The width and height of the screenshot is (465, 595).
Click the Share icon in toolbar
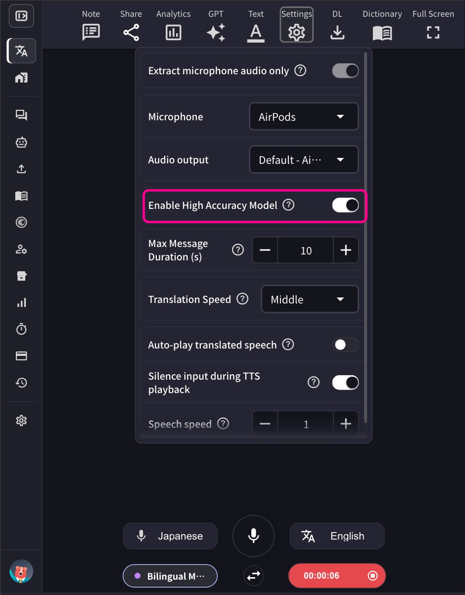click(x=131, y=33)
